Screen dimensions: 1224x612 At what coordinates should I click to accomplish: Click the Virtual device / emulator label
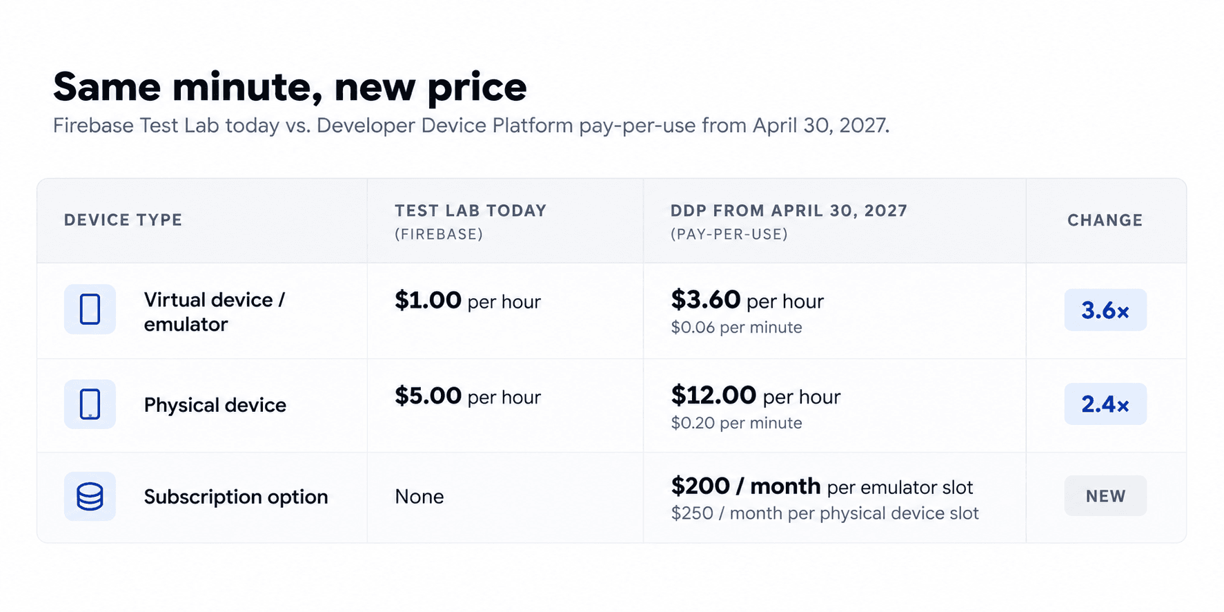click(x=214, y=312)
